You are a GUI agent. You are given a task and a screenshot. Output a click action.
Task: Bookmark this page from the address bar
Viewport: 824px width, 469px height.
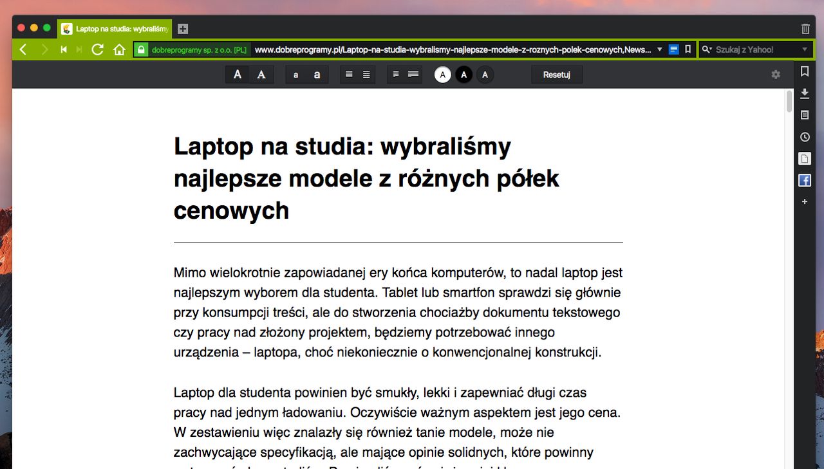click(688, 50)
